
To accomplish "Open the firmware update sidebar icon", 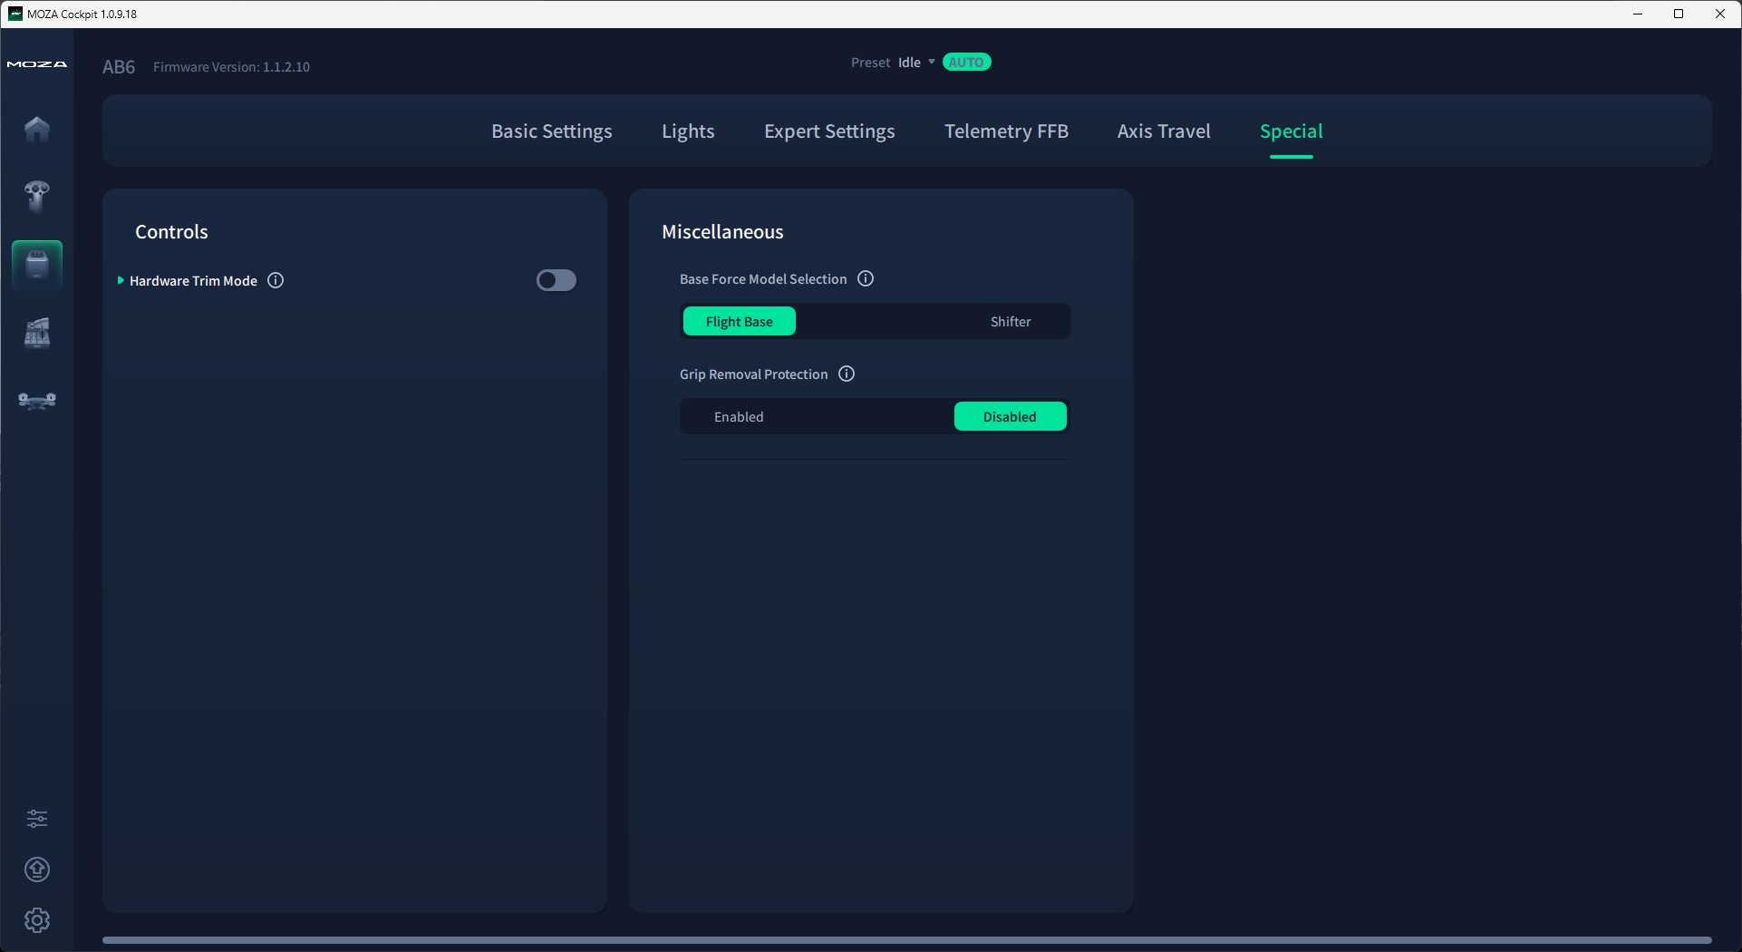I will [x=37, y=869].
